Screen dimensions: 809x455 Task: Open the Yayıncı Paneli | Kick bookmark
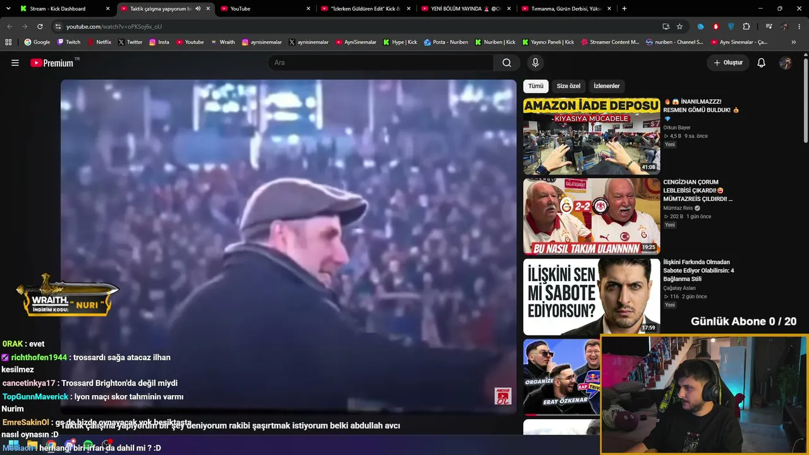(548, 42)
